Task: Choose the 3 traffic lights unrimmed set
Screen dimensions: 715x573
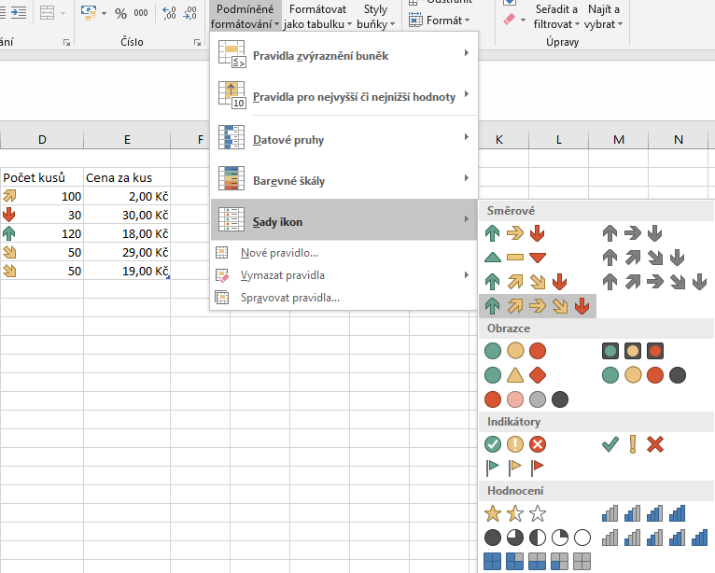Action: [515, 351]
